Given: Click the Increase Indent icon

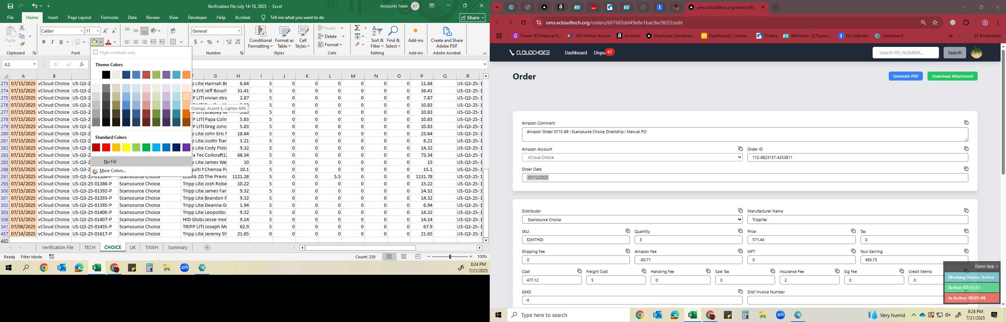Looking at the screenshot, I should (x=162, y=42).
